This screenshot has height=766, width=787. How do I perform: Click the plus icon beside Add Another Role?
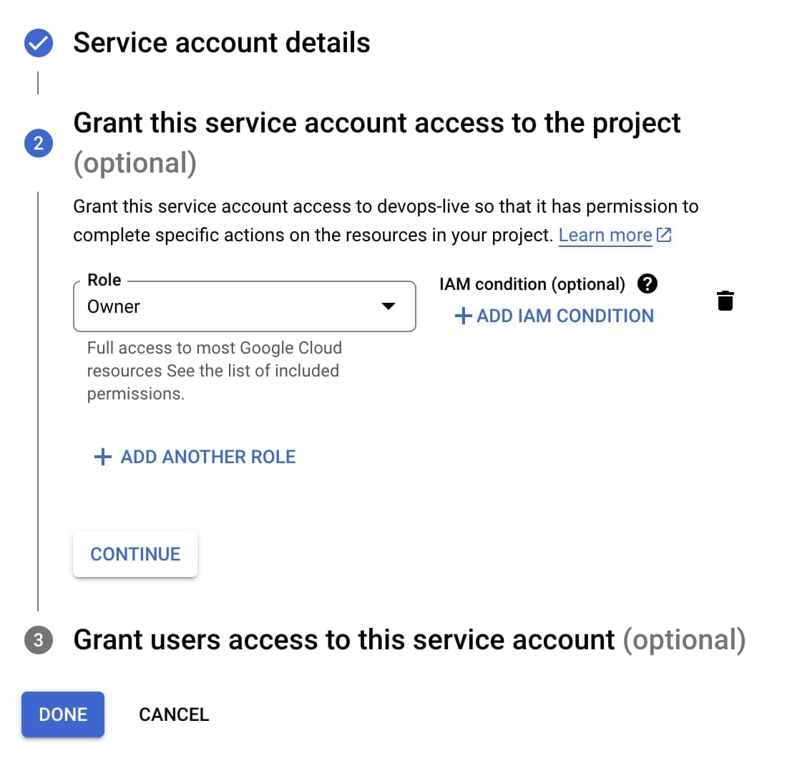click(103, 457)
